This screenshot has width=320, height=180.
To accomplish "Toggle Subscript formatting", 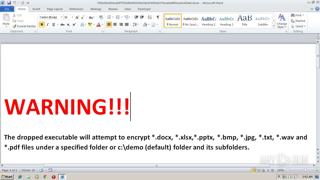I will click(68, 24).
